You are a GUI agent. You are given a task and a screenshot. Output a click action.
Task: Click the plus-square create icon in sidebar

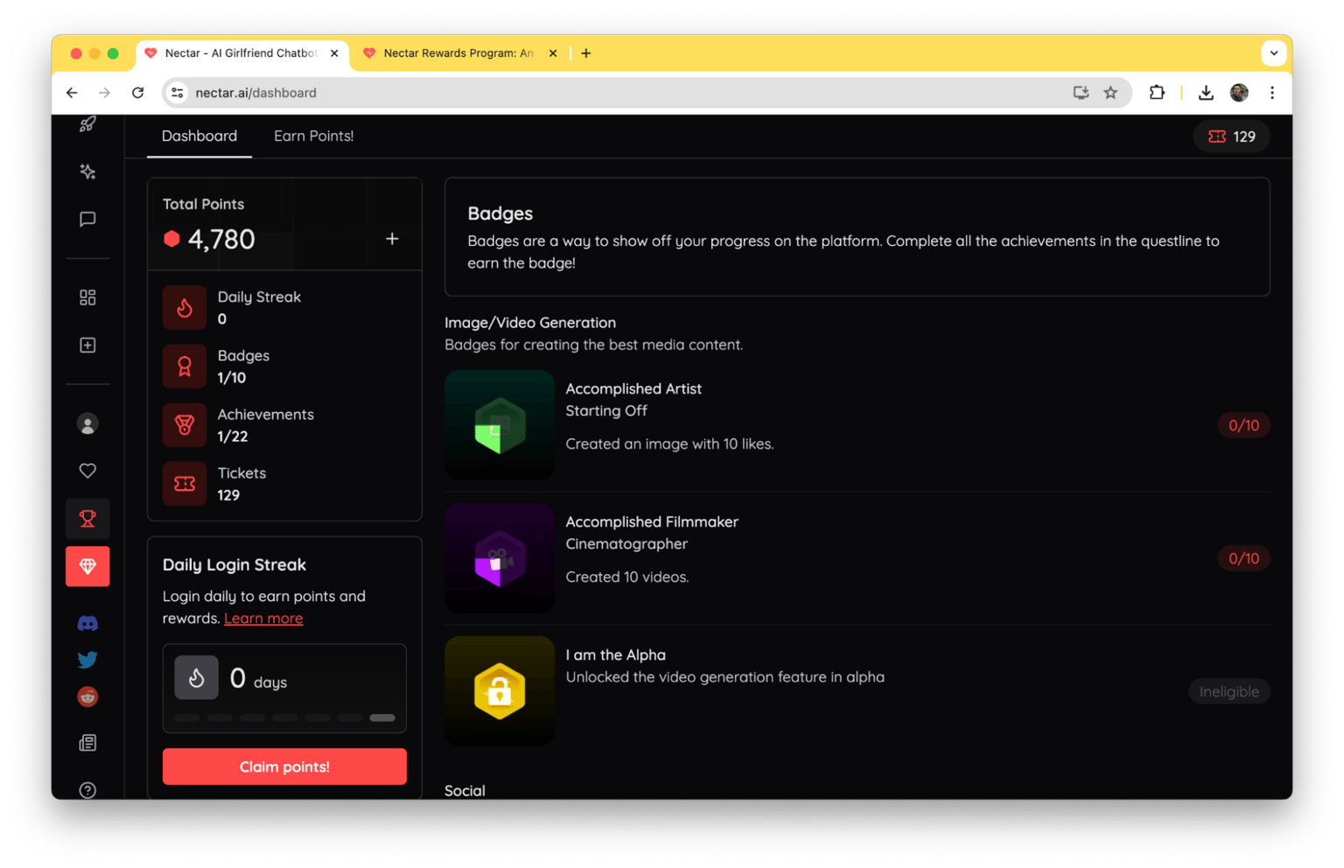[x=87, y=345]
